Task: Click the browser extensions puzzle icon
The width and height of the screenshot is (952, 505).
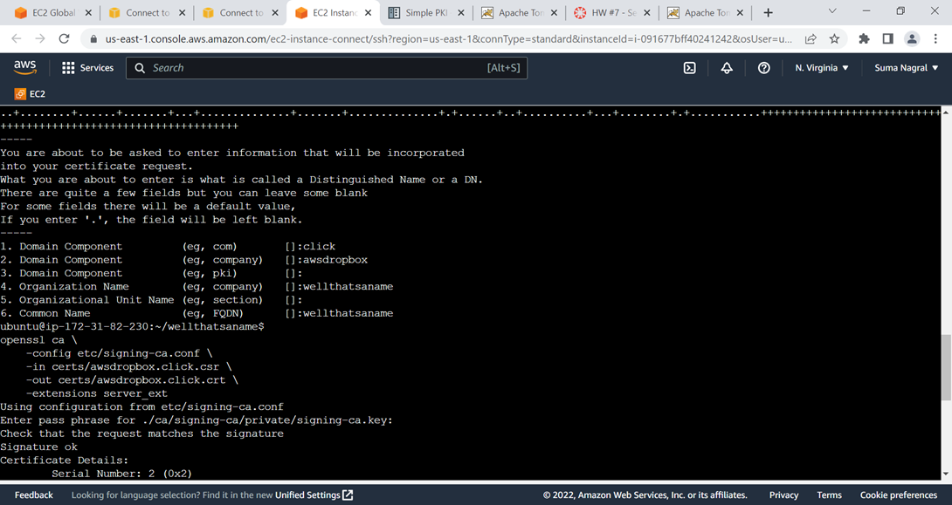Action: (863, 39)
